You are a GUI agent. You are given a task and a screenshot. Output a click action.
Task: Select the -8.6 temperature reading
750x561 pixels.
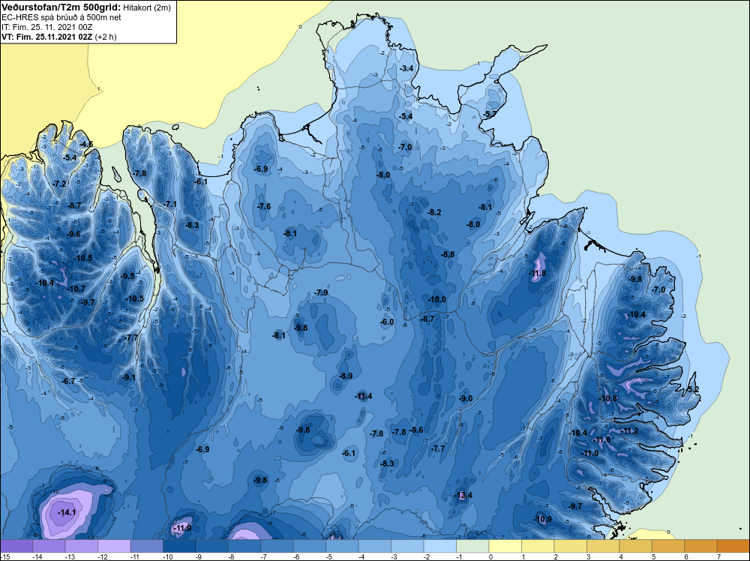point(416,430)
